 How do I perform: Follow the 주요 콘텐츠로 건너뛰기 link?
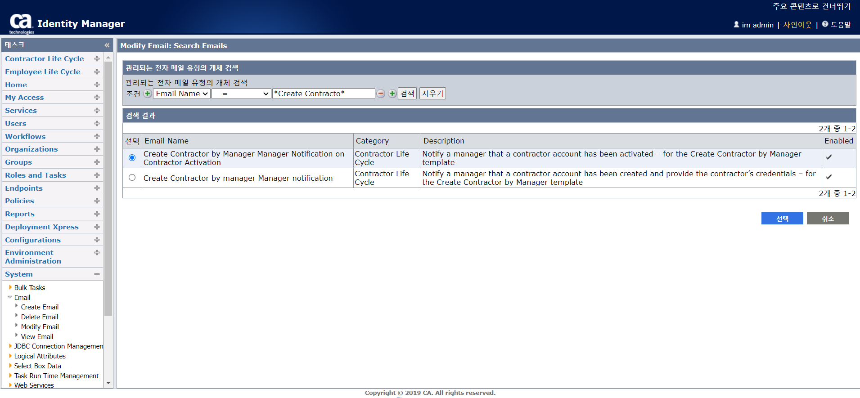pos(812,6)
